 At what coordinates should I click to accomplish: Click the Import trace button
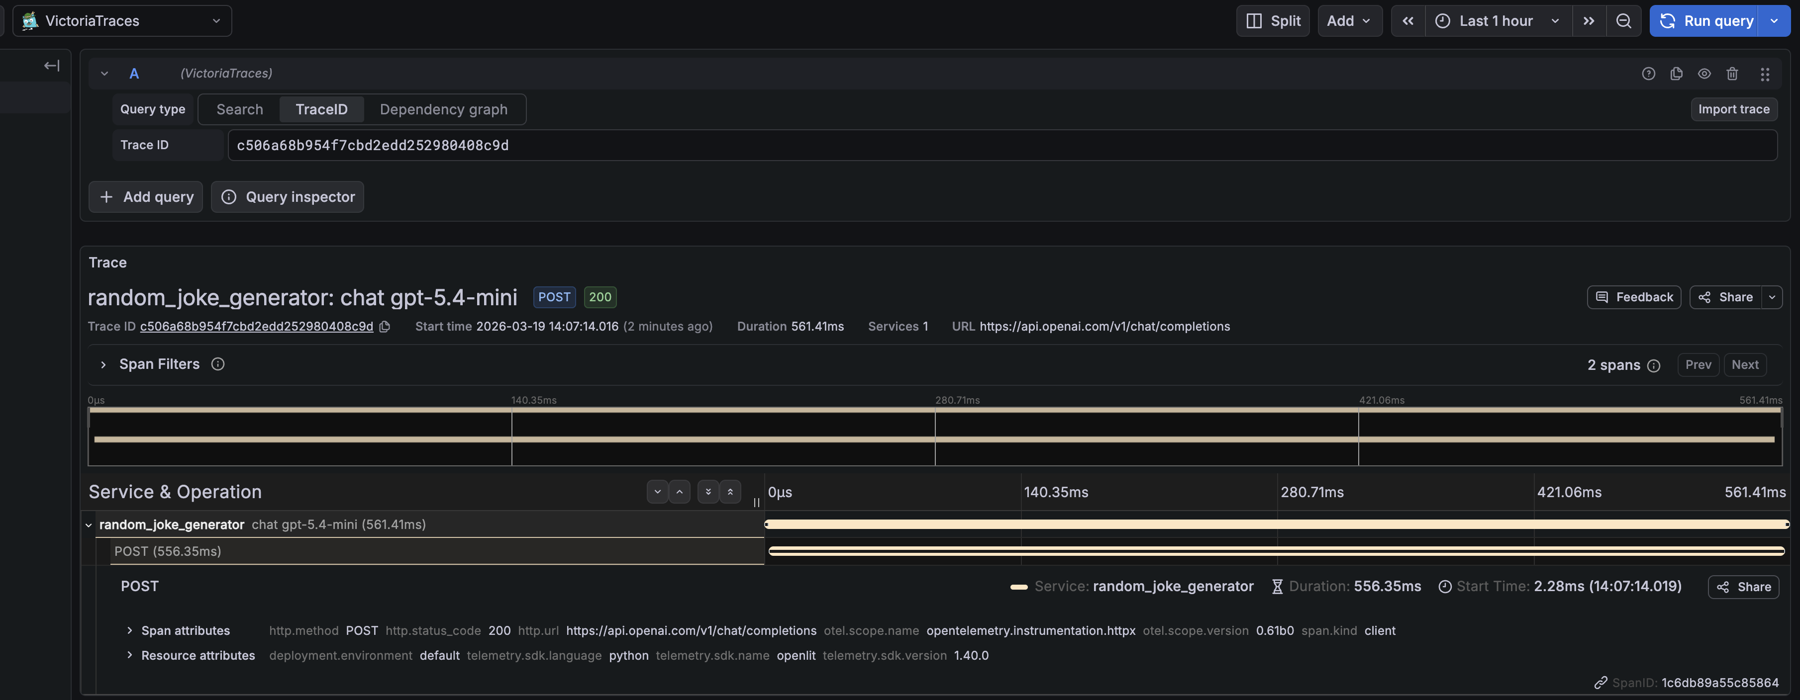(x=1734, y=109)
